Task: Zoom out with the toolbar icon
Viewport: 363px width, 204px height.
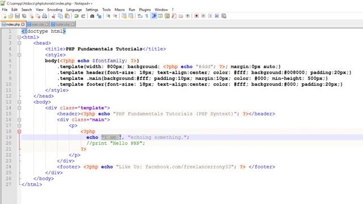Action: coord(115,16)
